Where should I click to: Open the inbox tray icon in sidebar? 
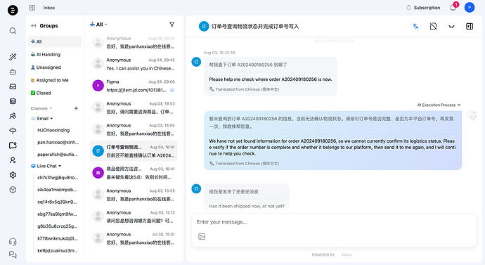click(x=13, y=86)
